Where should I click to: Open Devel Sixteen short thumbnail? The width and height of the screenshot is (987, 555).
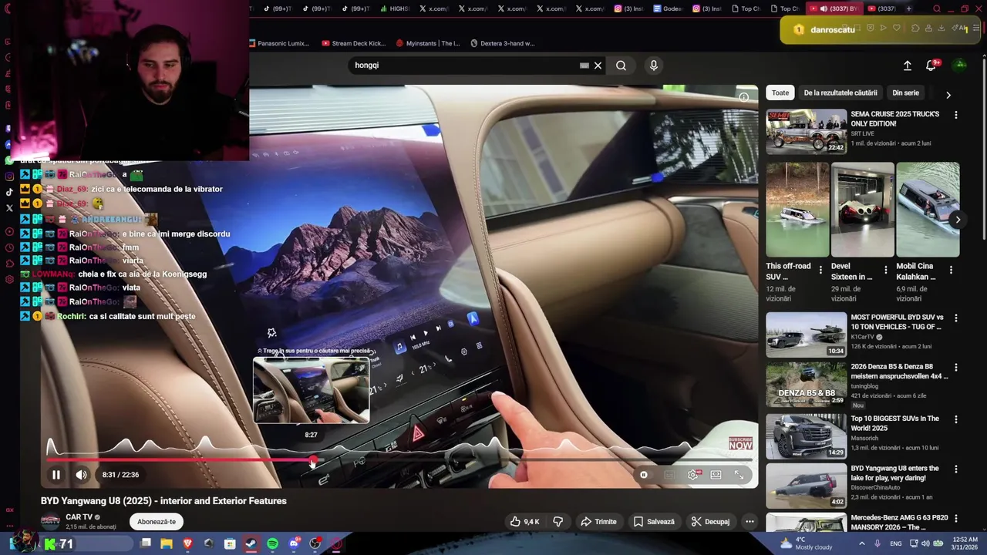click(x=863, y=209)
